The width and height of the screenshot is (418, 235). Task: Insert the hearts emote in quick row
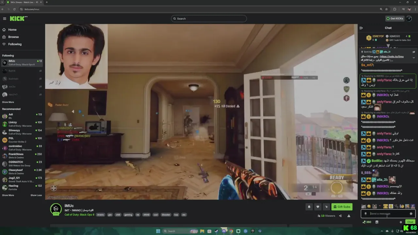tap(396, 206)
